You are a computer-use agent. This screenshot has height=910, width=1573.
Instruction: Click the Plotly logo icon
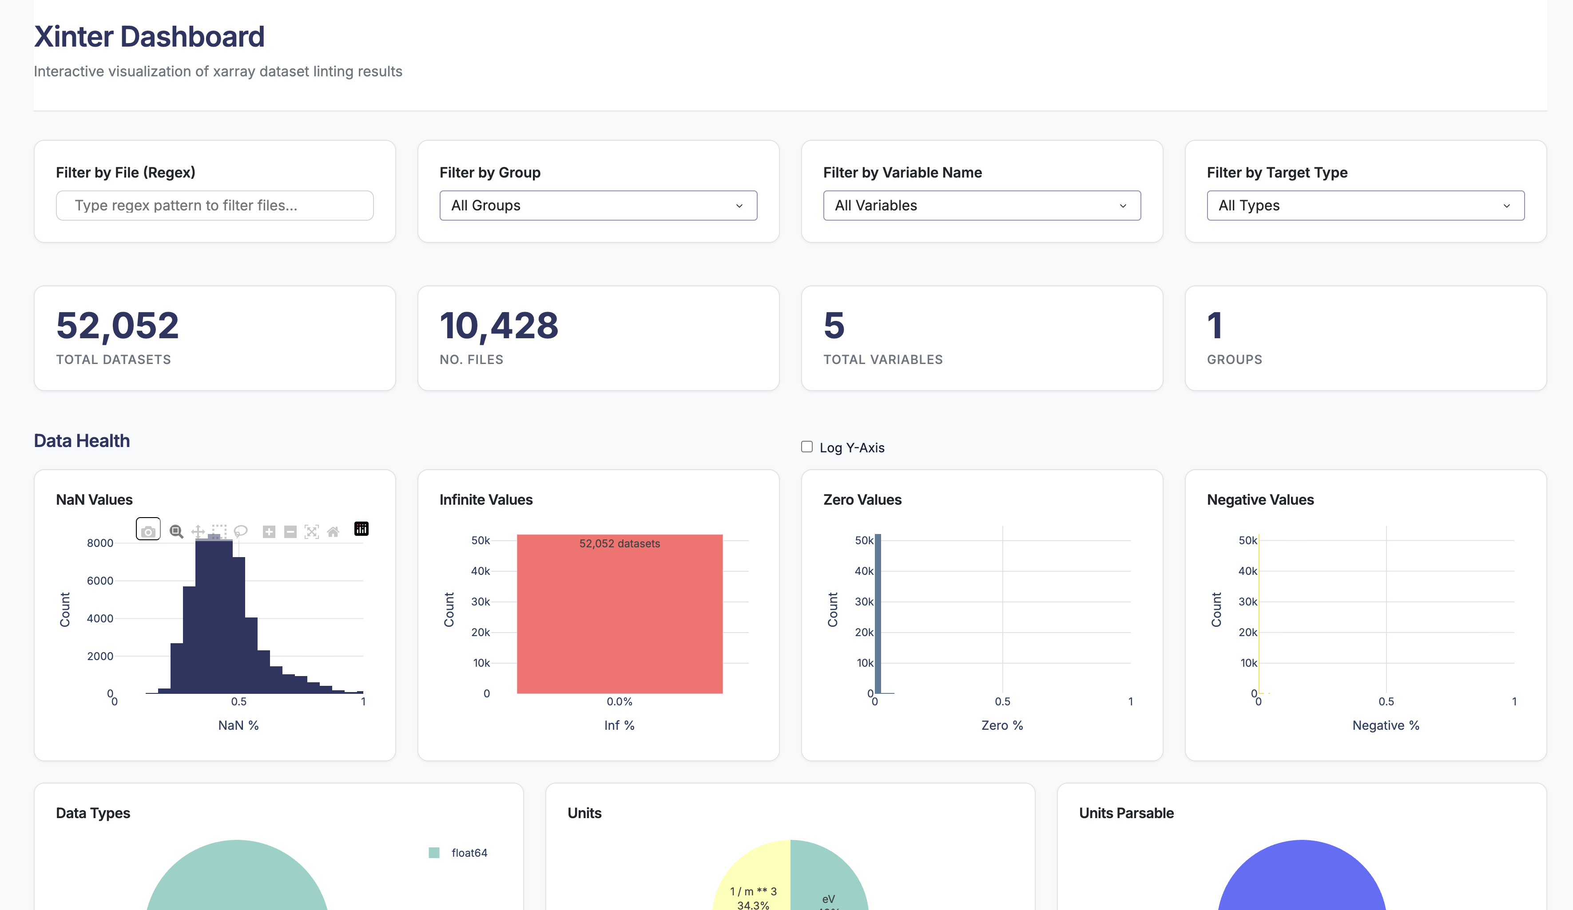pos(361,529)
